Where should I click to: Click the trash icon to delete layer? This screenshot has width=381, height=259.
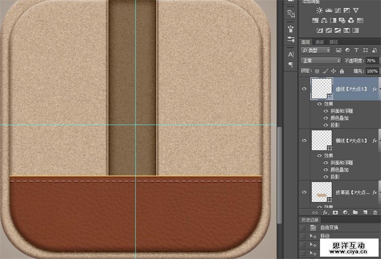(x=375, y=212)
